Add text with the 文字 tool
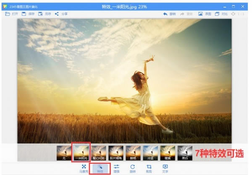This screenshot has height=175, width=252. pyautogui.click(x=165, y=169)
